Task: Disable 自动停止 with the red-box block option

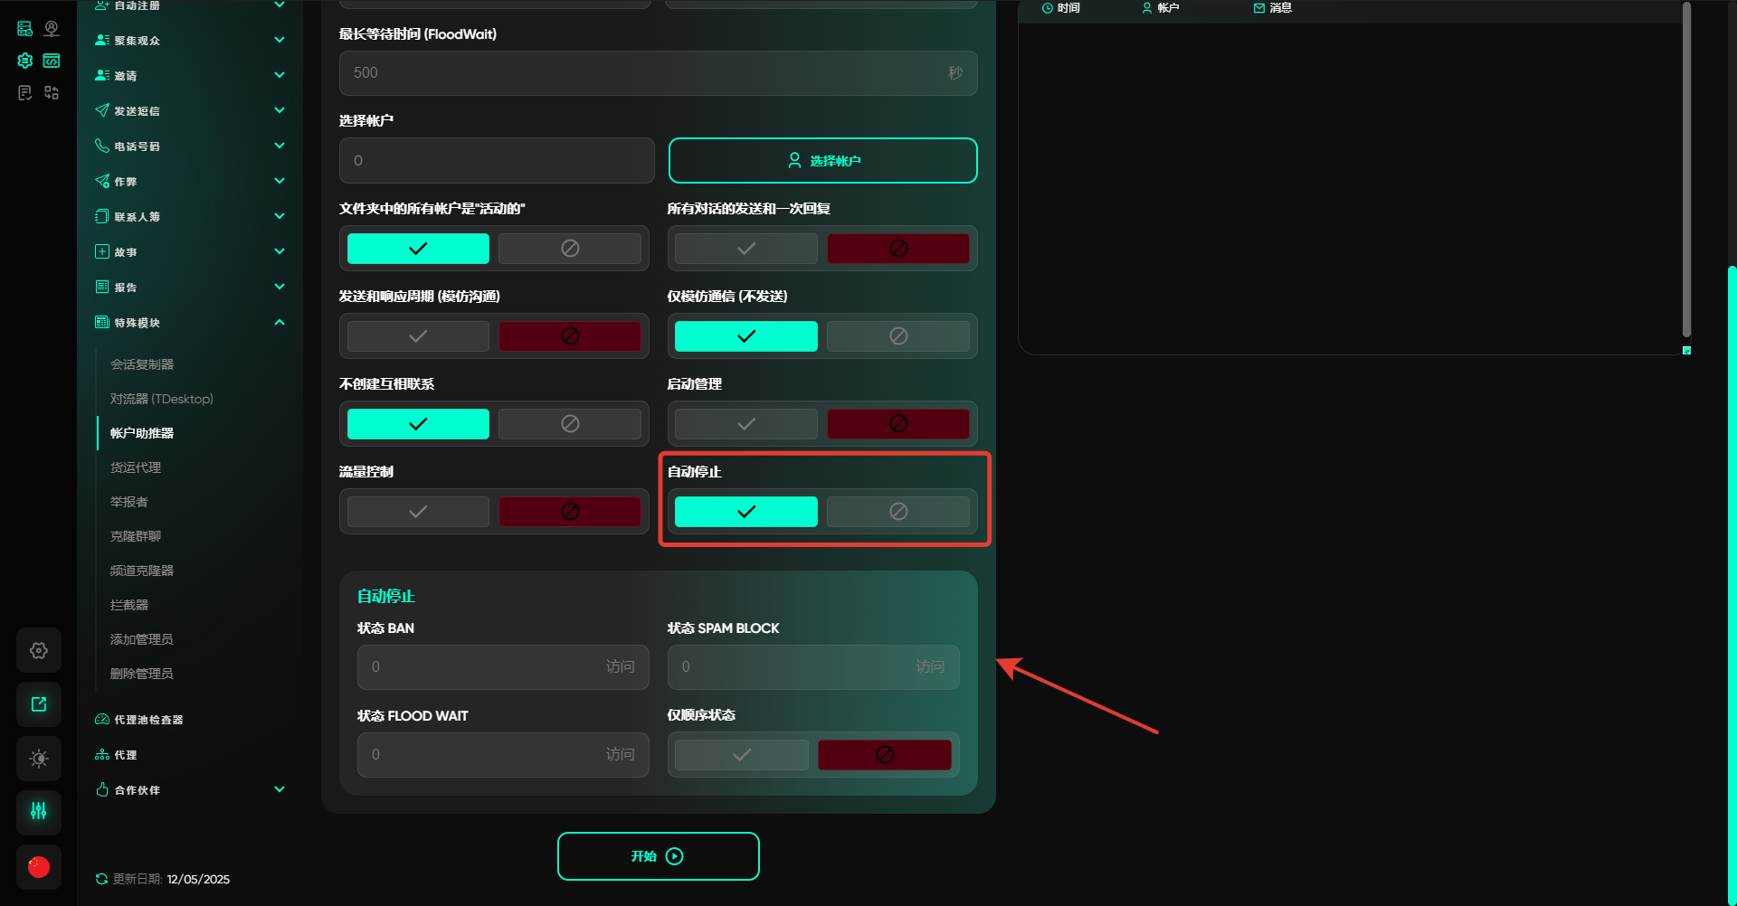Action: pos(897,512)
